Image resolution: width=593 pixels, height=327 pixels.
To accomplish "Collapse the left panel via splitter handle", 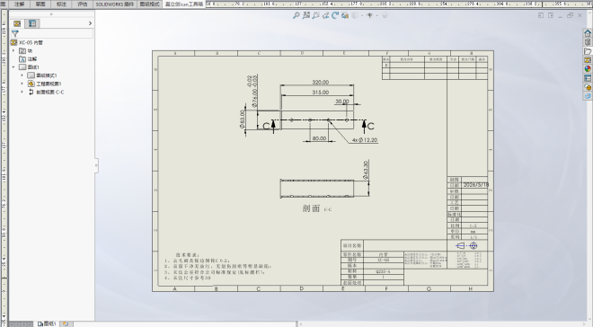I will [x=96, y=165].
